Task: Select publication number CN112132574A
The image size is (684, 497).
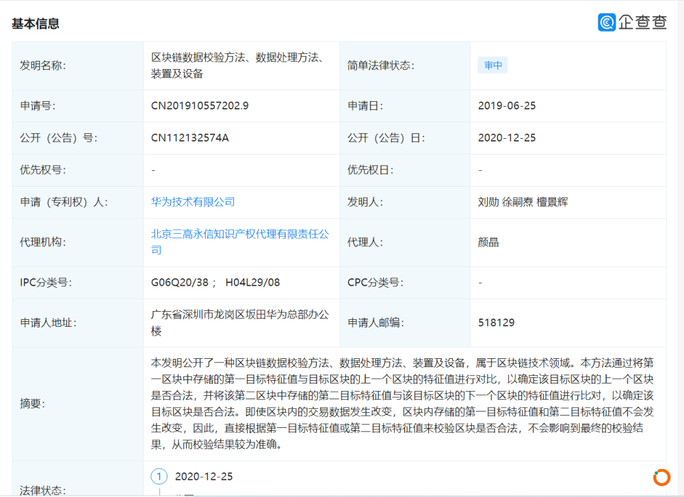Action: (189, 138)
